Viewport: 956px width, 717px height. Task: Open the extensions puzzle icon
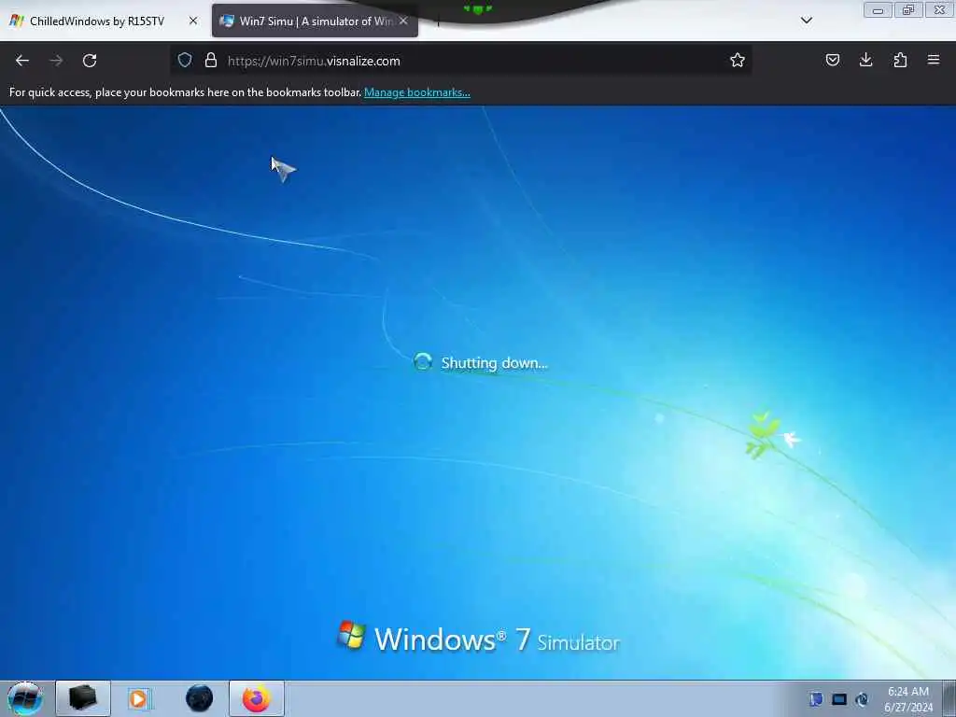pos(900,60)
